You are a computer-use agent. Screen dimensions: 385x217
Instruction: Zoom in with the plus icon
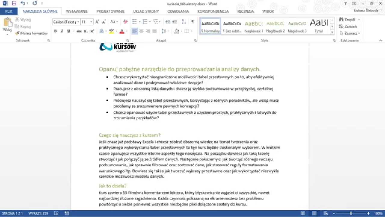click(x=368, y=213)
